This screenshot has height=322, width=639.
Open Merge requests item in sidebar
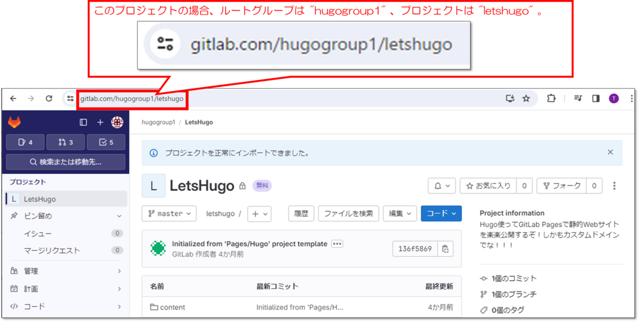(67, 250)
